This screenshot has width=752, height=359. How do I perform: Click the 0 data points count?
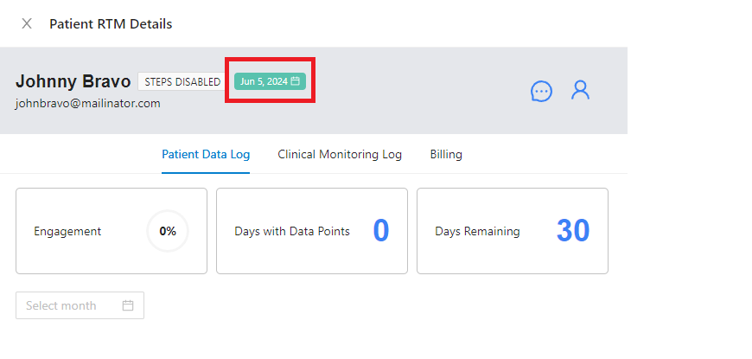pyautogui.click(x=380, y=231)
